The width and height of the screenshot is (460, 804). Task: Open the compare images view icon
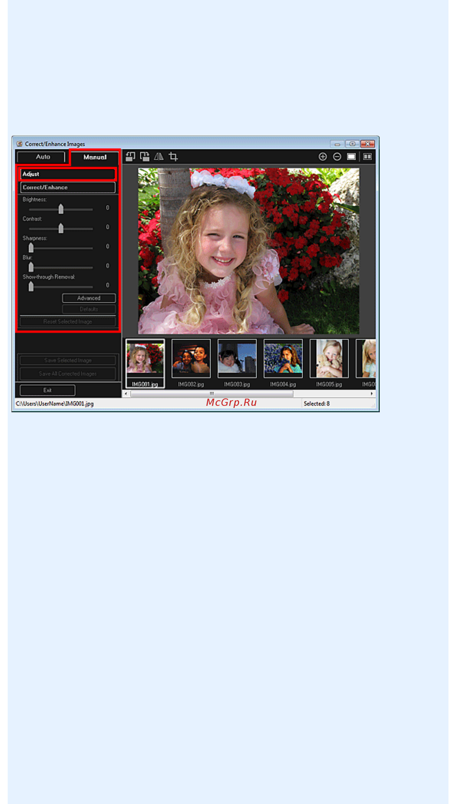367,157
